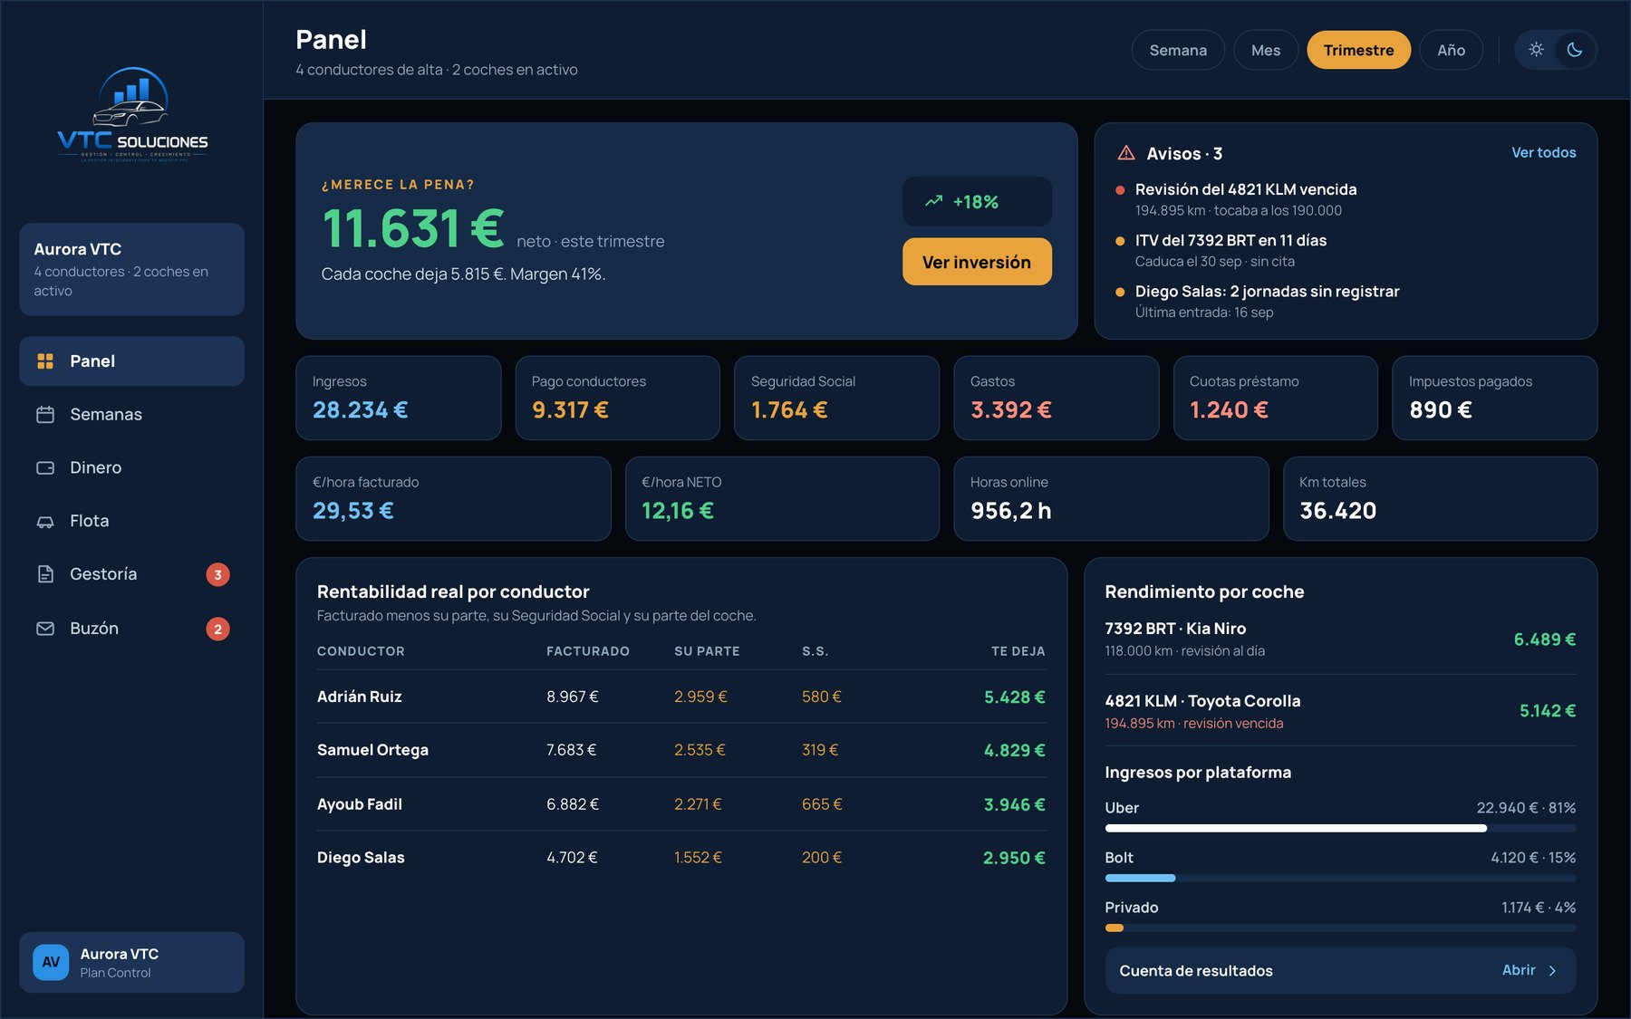
Task: Open the Aurora VTC company card
Action: click(x=131, y=269)
